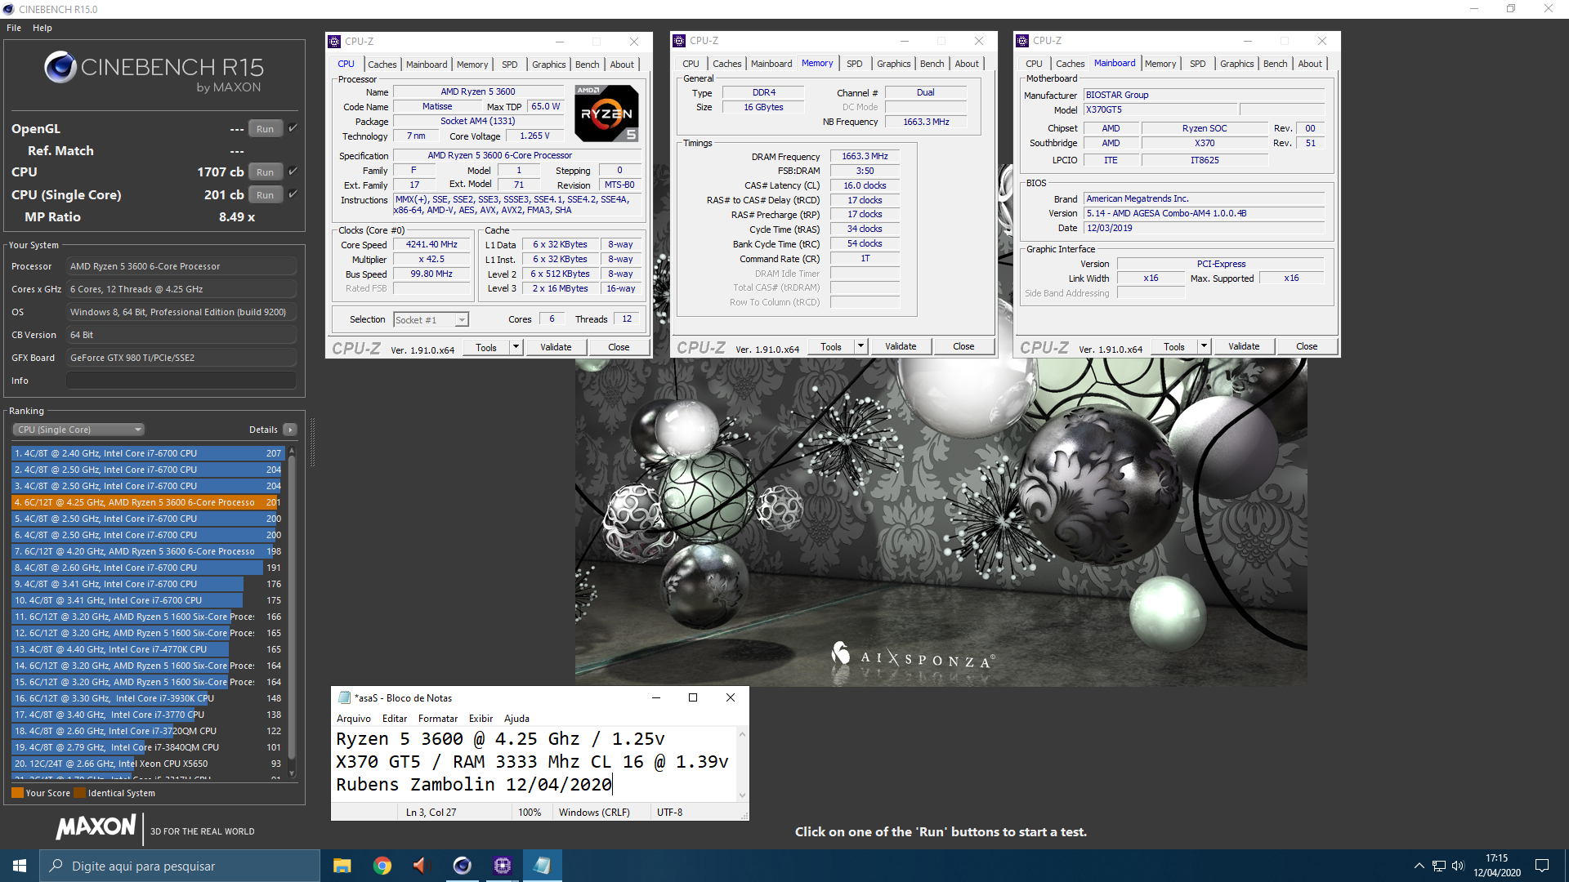This screenshot has height=882, width=1569.
Task: Click the network tray icon
Action: 1439,866
